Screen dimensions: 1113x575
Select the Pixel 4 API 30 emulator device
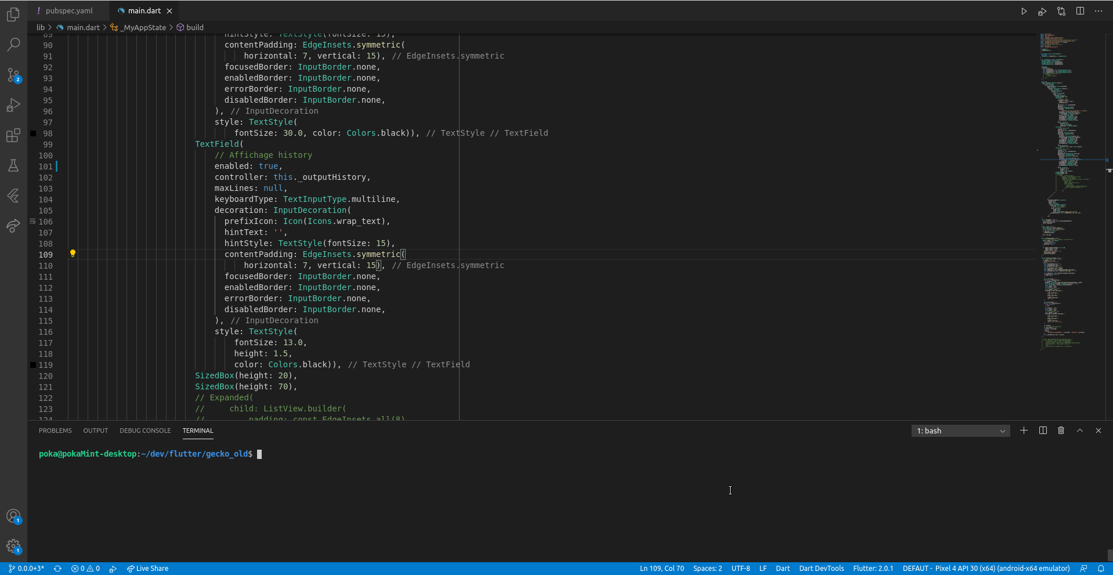[986, 569]
